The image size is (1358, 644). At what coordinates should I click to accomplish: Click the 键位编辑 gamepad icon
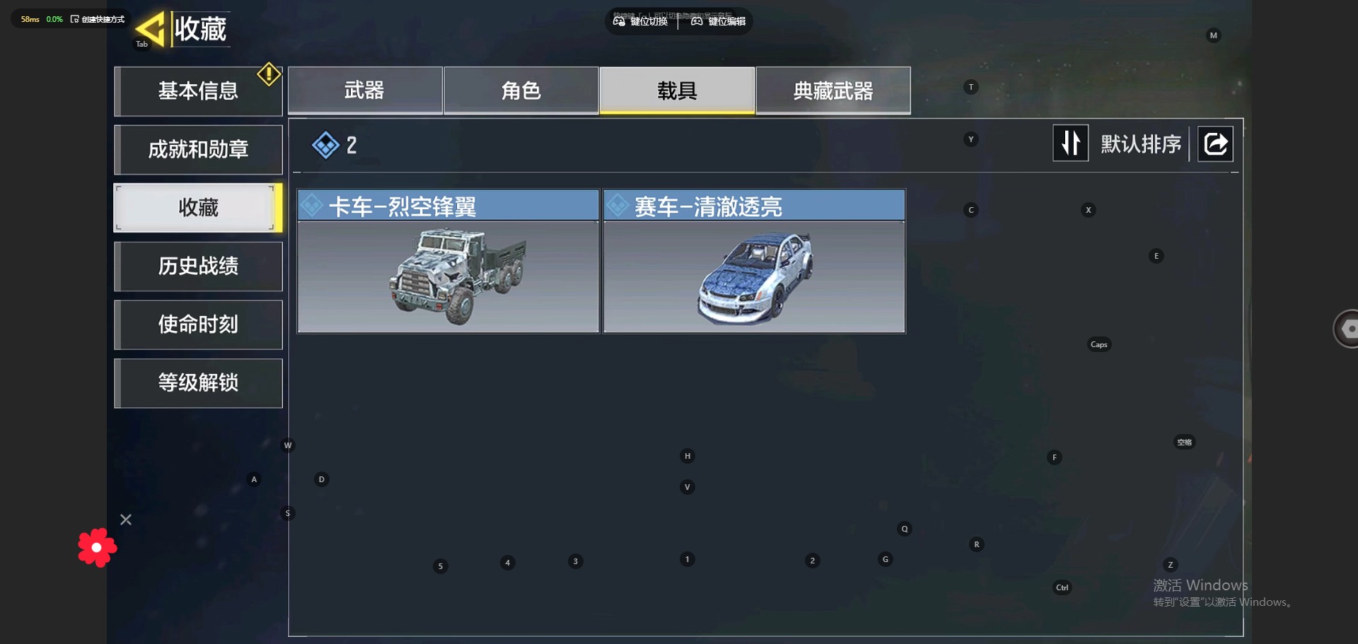pos(697,21)
